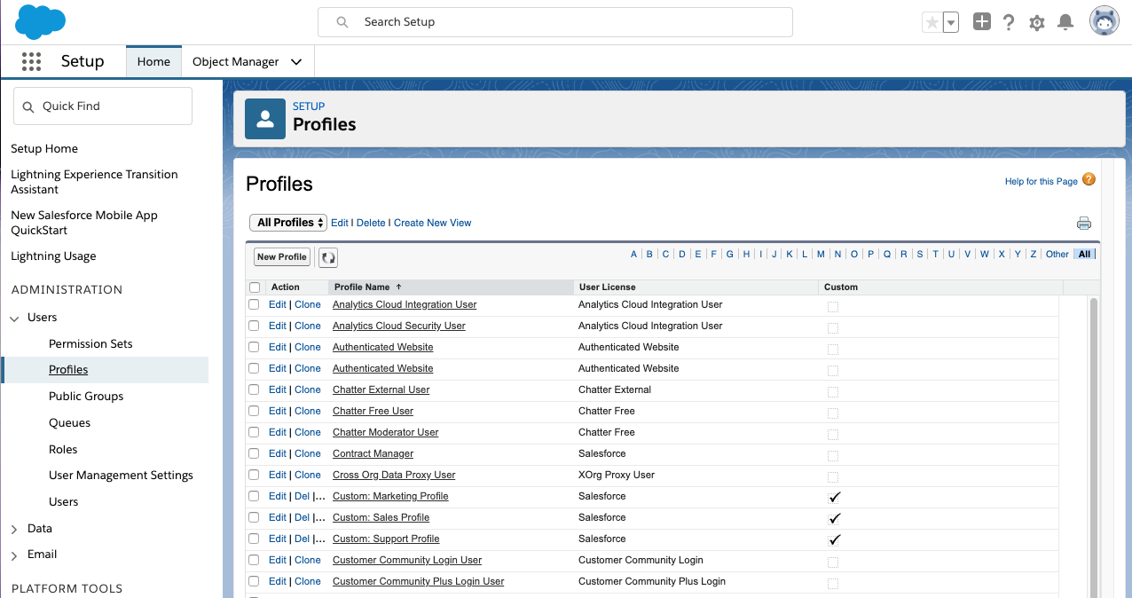1132x598 pixels.
Task: Open the All Profiles view dropdown
Action: click(288, 223)
